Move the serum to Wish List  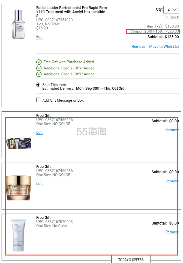point(164,47)
